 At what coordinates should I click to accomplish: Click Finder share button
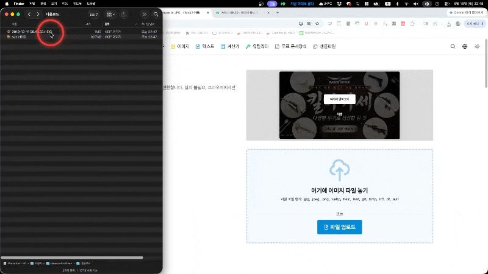(x=124, y=14)
